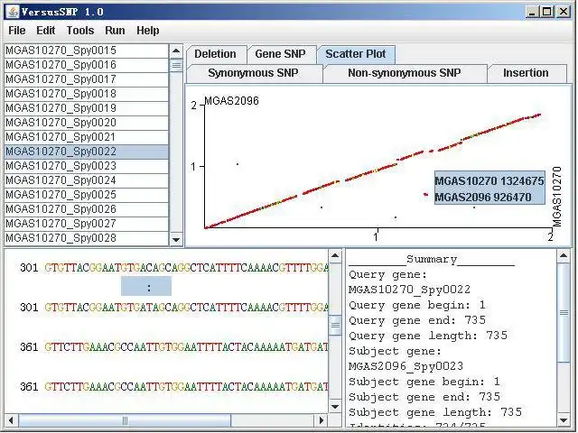Select gene MGAS10270_Spy0026 in the list

(x=87, y=209)
